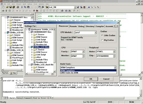
Task: Open the Lcd_ON find combo box dropdown arrow
Action: pos(75,7)
